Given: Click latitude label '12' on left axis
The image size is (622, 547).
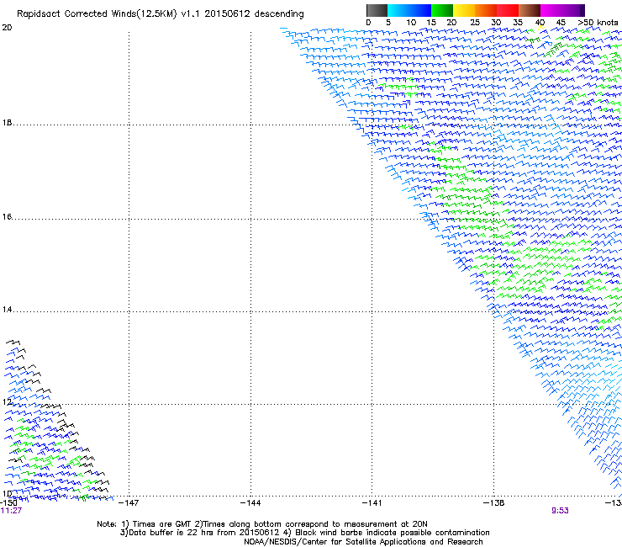Looking at the screenshot, I should click(x=7, y=402).
